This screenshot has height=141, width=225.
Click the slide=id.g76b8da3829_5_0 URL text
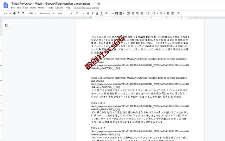(x=105, y=109)
